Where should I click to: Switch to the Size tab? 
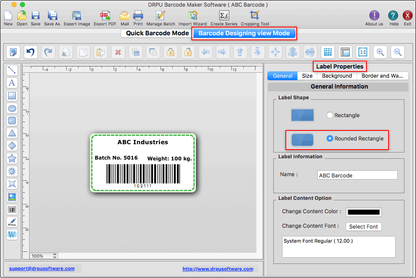pyautogui.click(x=307, y=76)
